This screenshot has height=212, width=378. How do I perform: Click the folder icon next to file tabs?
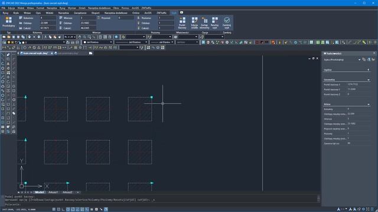pos(90,53)
